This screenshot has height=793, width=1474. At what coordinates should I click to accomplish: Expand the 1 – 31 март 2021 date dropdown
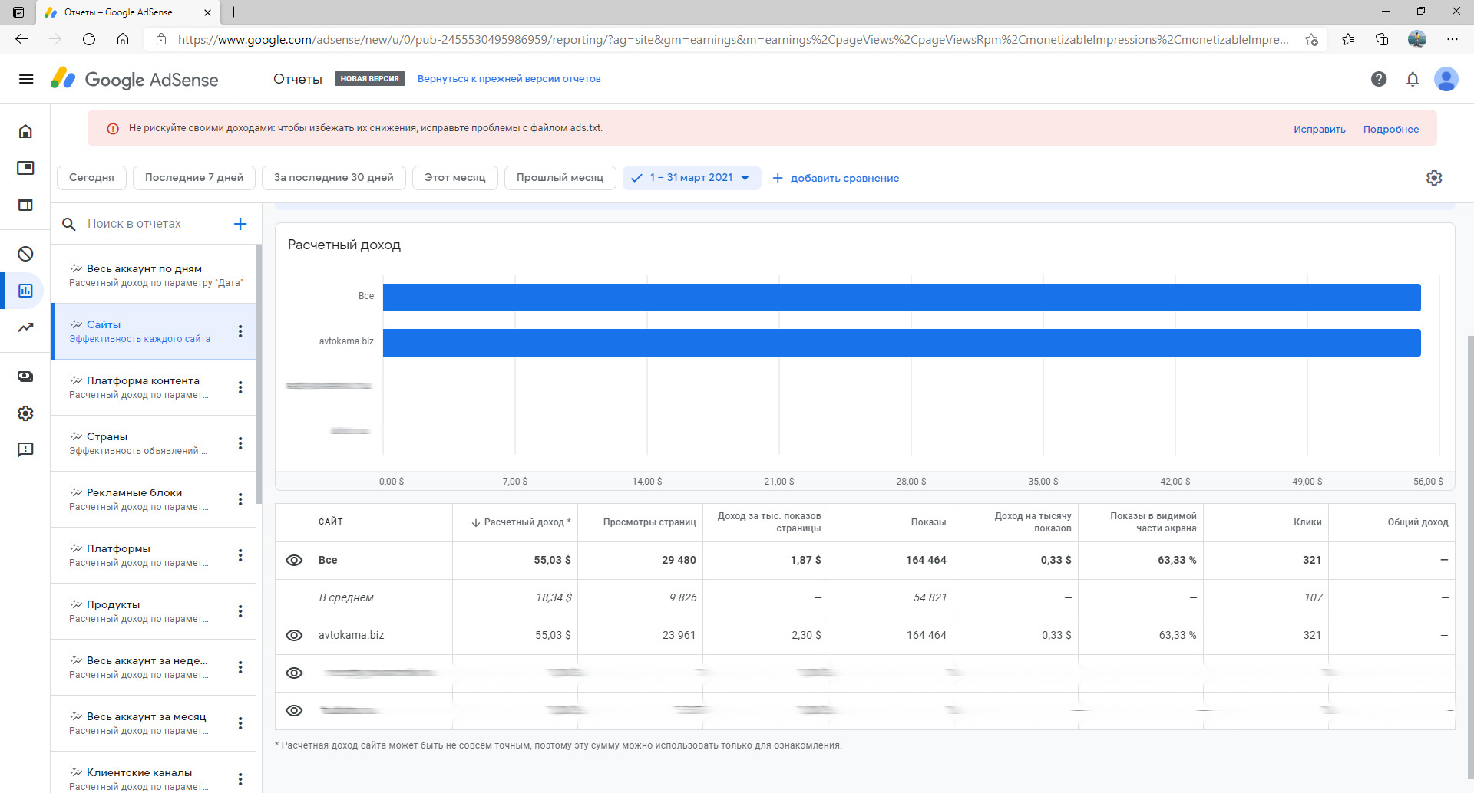[744, 178]
